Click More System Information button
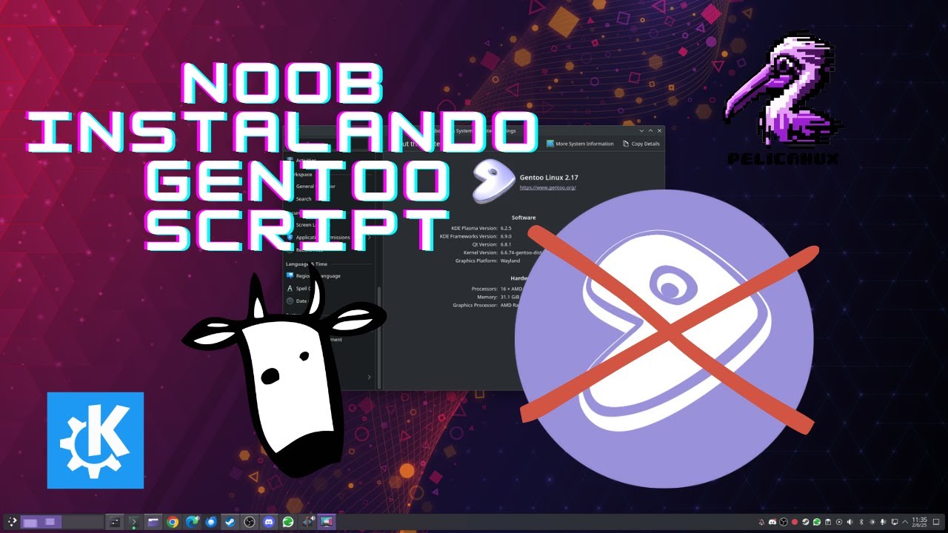This screenshot has width=948, height=533. pyautogui.click(x=580, y=144)
